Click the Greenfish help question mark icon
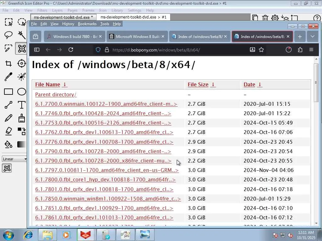The height and width of the screenshot is (241, 322). (x=317, y=18)
